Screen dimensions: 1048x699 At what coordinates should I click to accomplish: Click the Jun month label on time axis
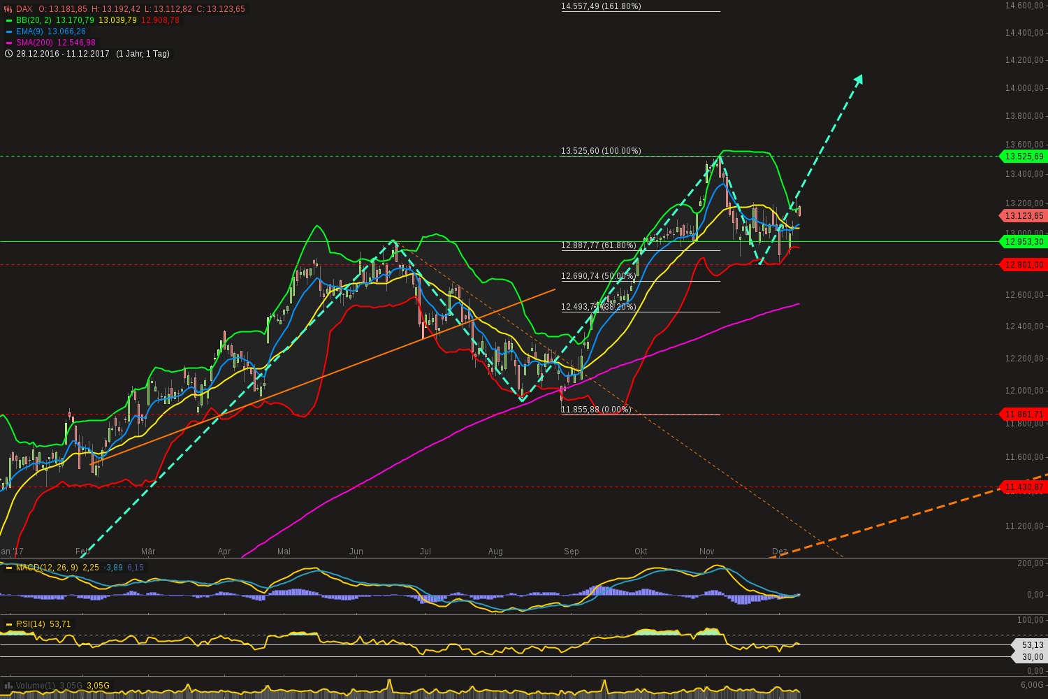[356, 552]
